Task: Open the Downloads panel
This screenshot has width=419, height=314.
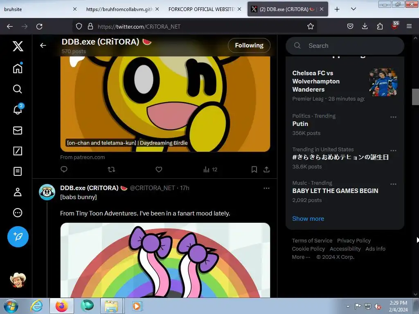Action: point(365,26)
